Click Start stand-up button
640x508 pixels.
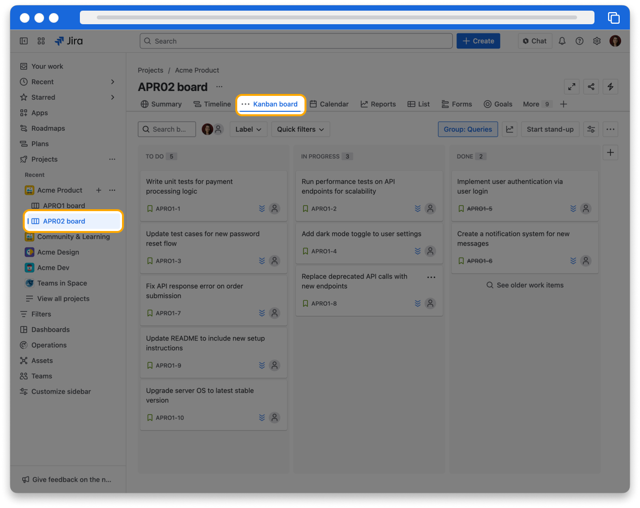pos(550,129)
